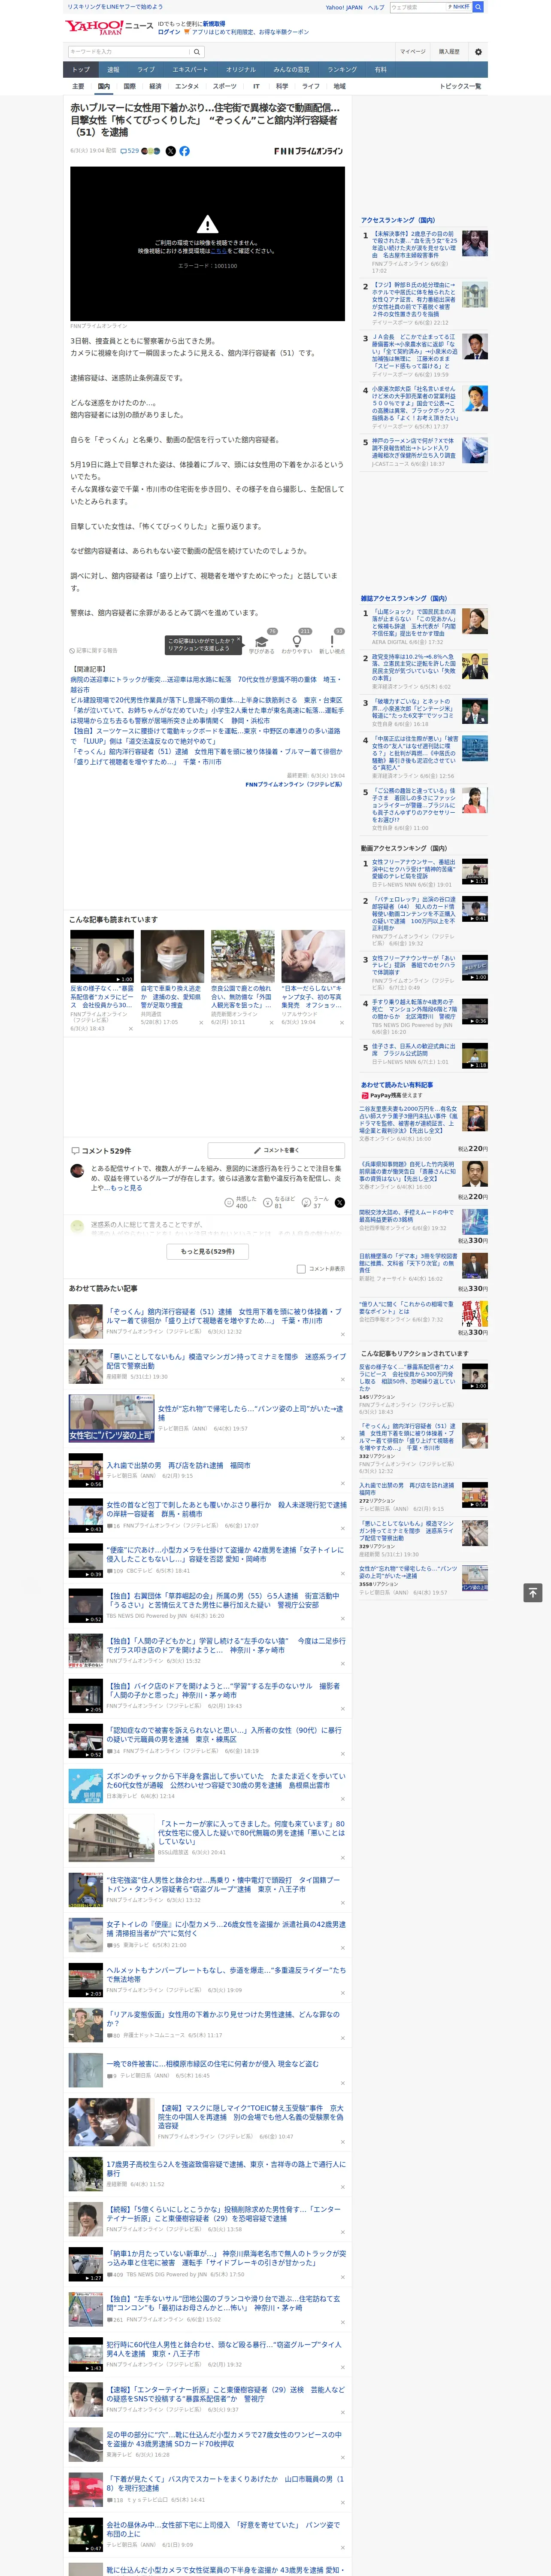Open '女性が"忘れ物"で帰宅したら' article

coord(250,1413)
